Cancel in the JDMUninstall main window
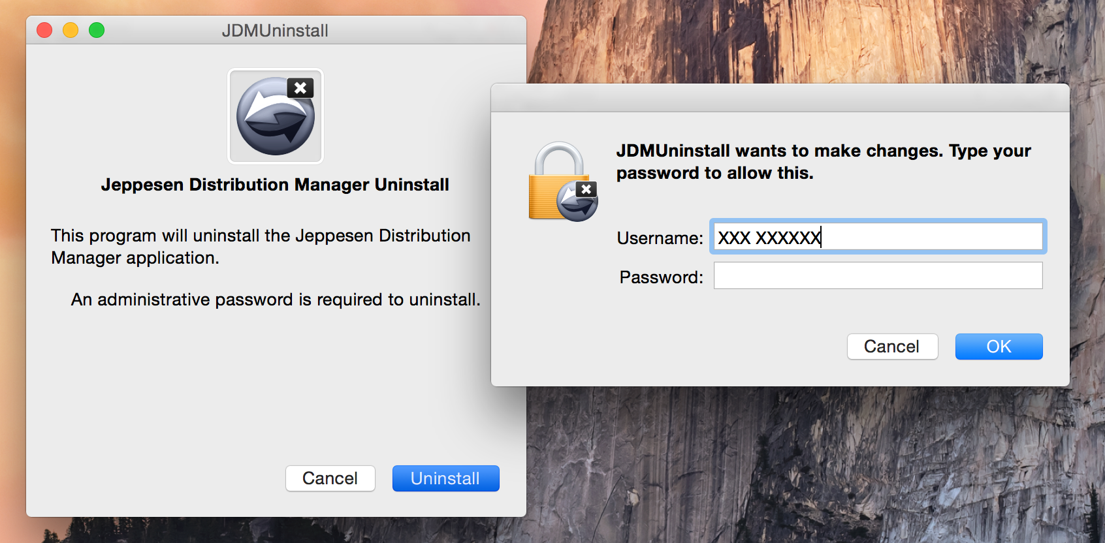This screenshot has width=1105, height=543. (x=330, y=478)
